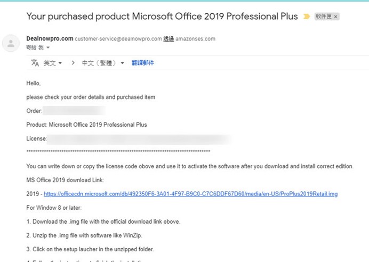The width and height of the screenshot is (369, 262).
Task: Click the blurred License key value
Action: point(139,139)
